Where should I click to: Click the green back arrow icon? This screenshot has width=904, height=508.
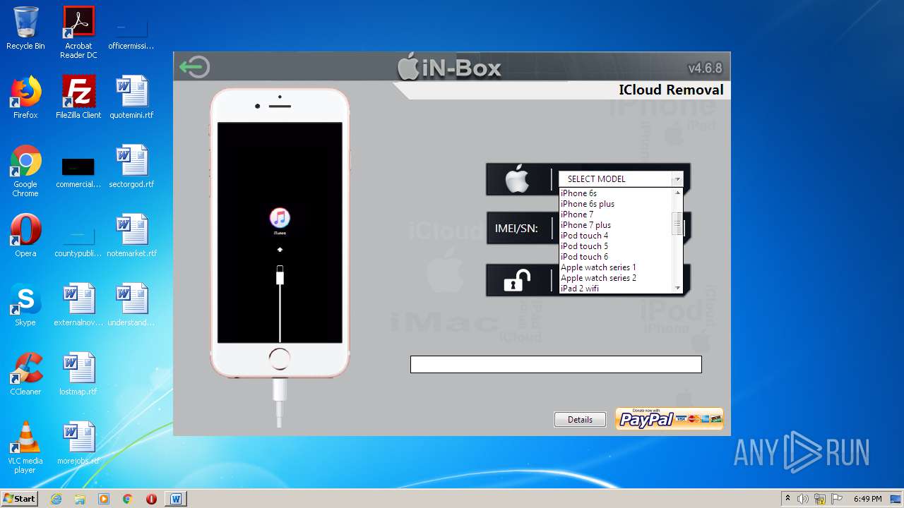click(x=194, y=68)
